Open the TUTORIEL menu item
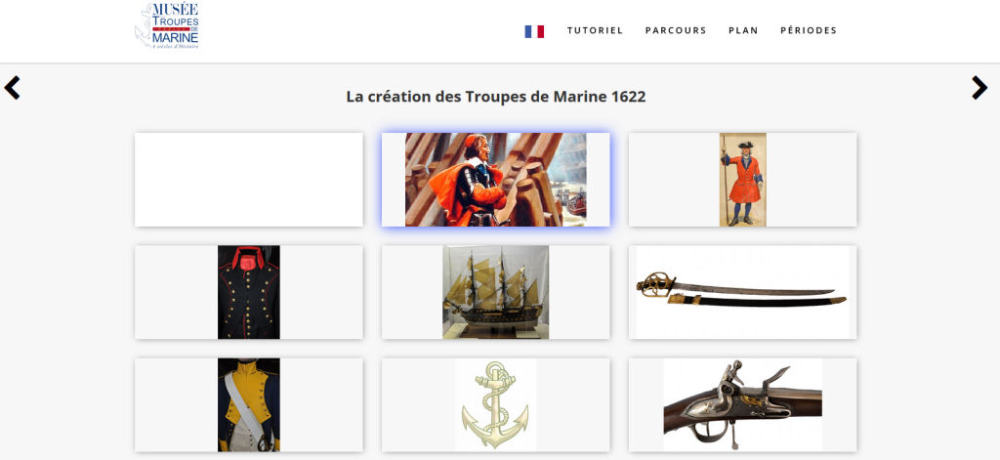1000x460 pixels. tap(595, 30)
